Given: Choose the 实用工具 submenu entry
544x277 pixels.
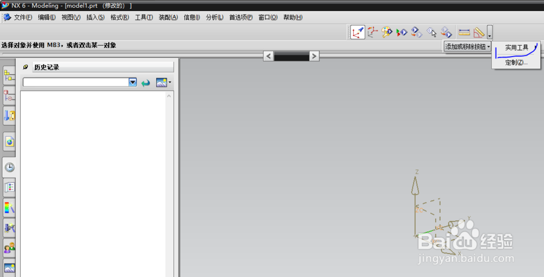Looking at the screenshot, I should coord(516,47).
